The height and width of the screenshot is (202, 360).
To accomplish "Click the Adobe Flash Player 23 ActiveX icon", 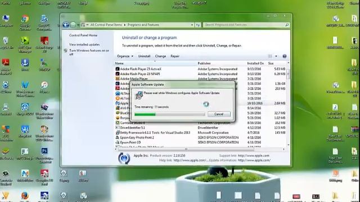I will 118,69.
